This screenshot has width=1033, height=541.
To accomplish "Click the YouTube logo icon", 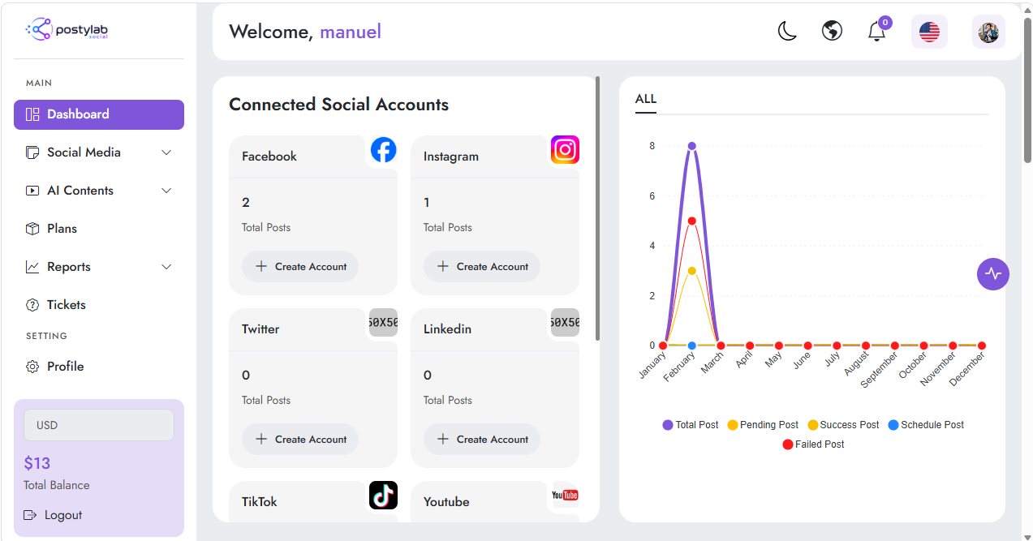I will coord(565,495).
